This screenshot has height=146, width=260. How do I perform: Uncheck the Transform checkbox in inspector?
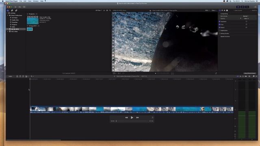pyautogui.click(x=219, y=21)
